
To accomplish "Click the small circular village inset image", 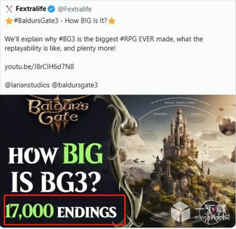I will [129, 126].
